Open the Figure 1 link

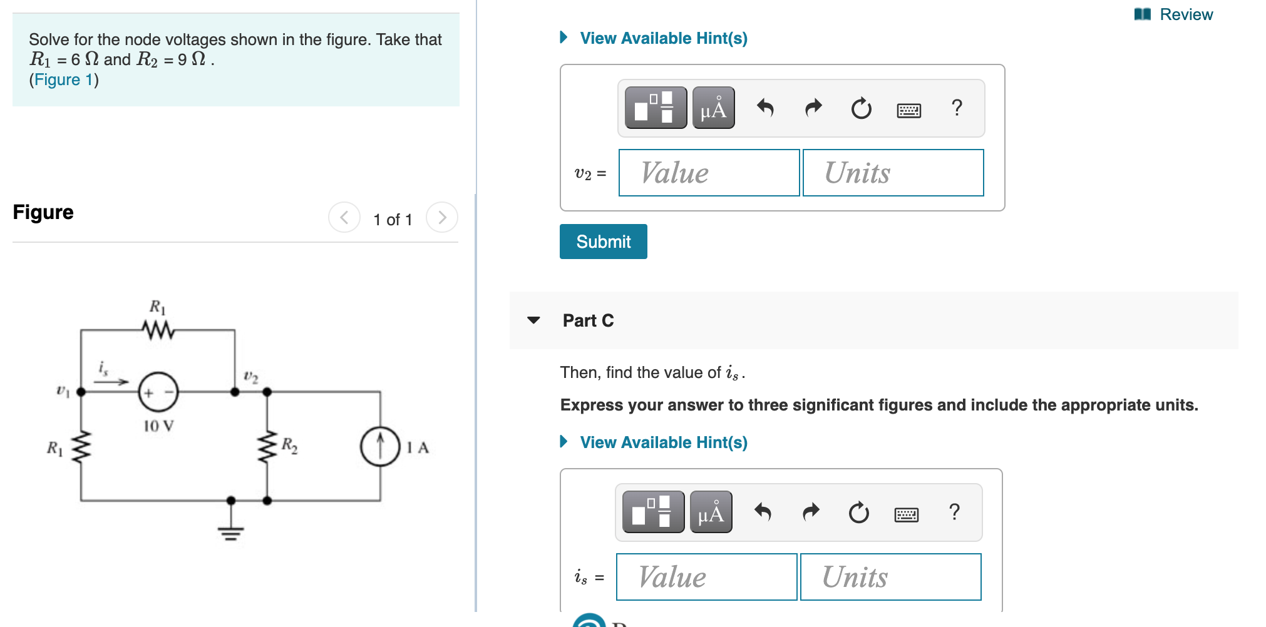[62, 79]
